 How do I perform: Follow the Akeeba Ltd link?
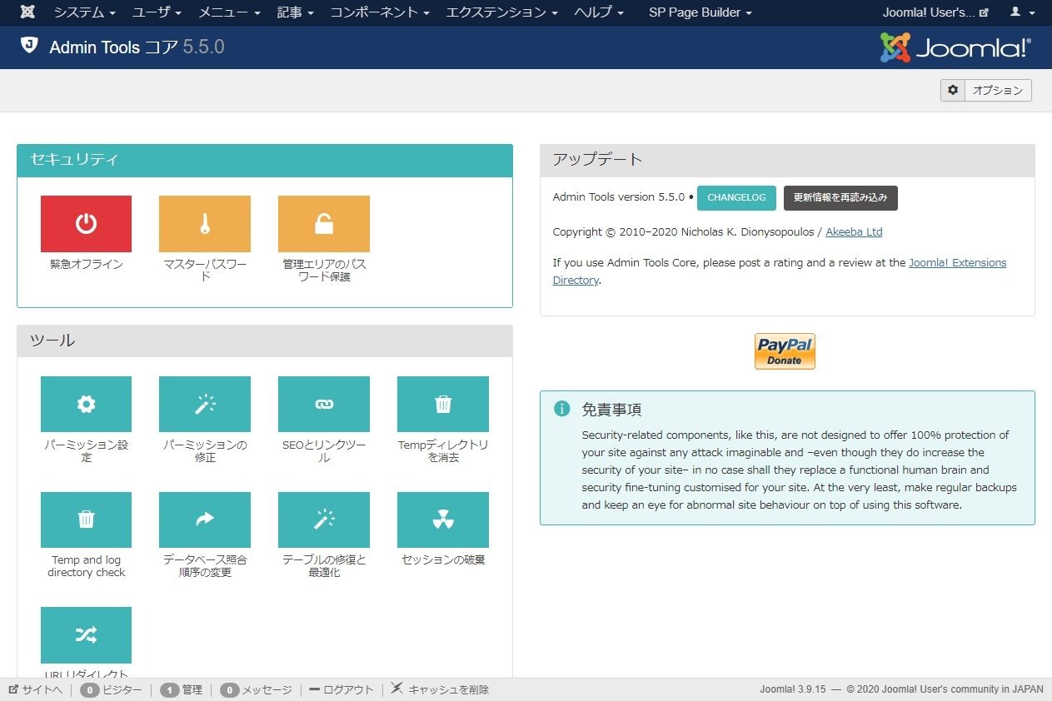coord(854,232)
